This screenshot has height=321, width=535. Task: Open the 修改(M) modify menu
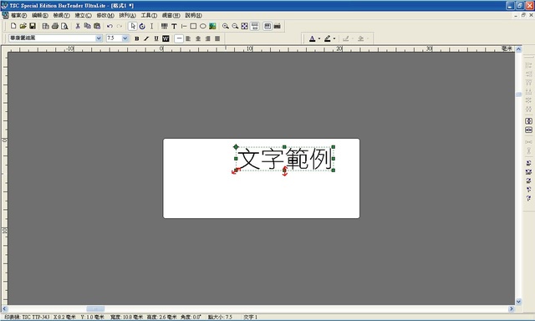(105, 15)
